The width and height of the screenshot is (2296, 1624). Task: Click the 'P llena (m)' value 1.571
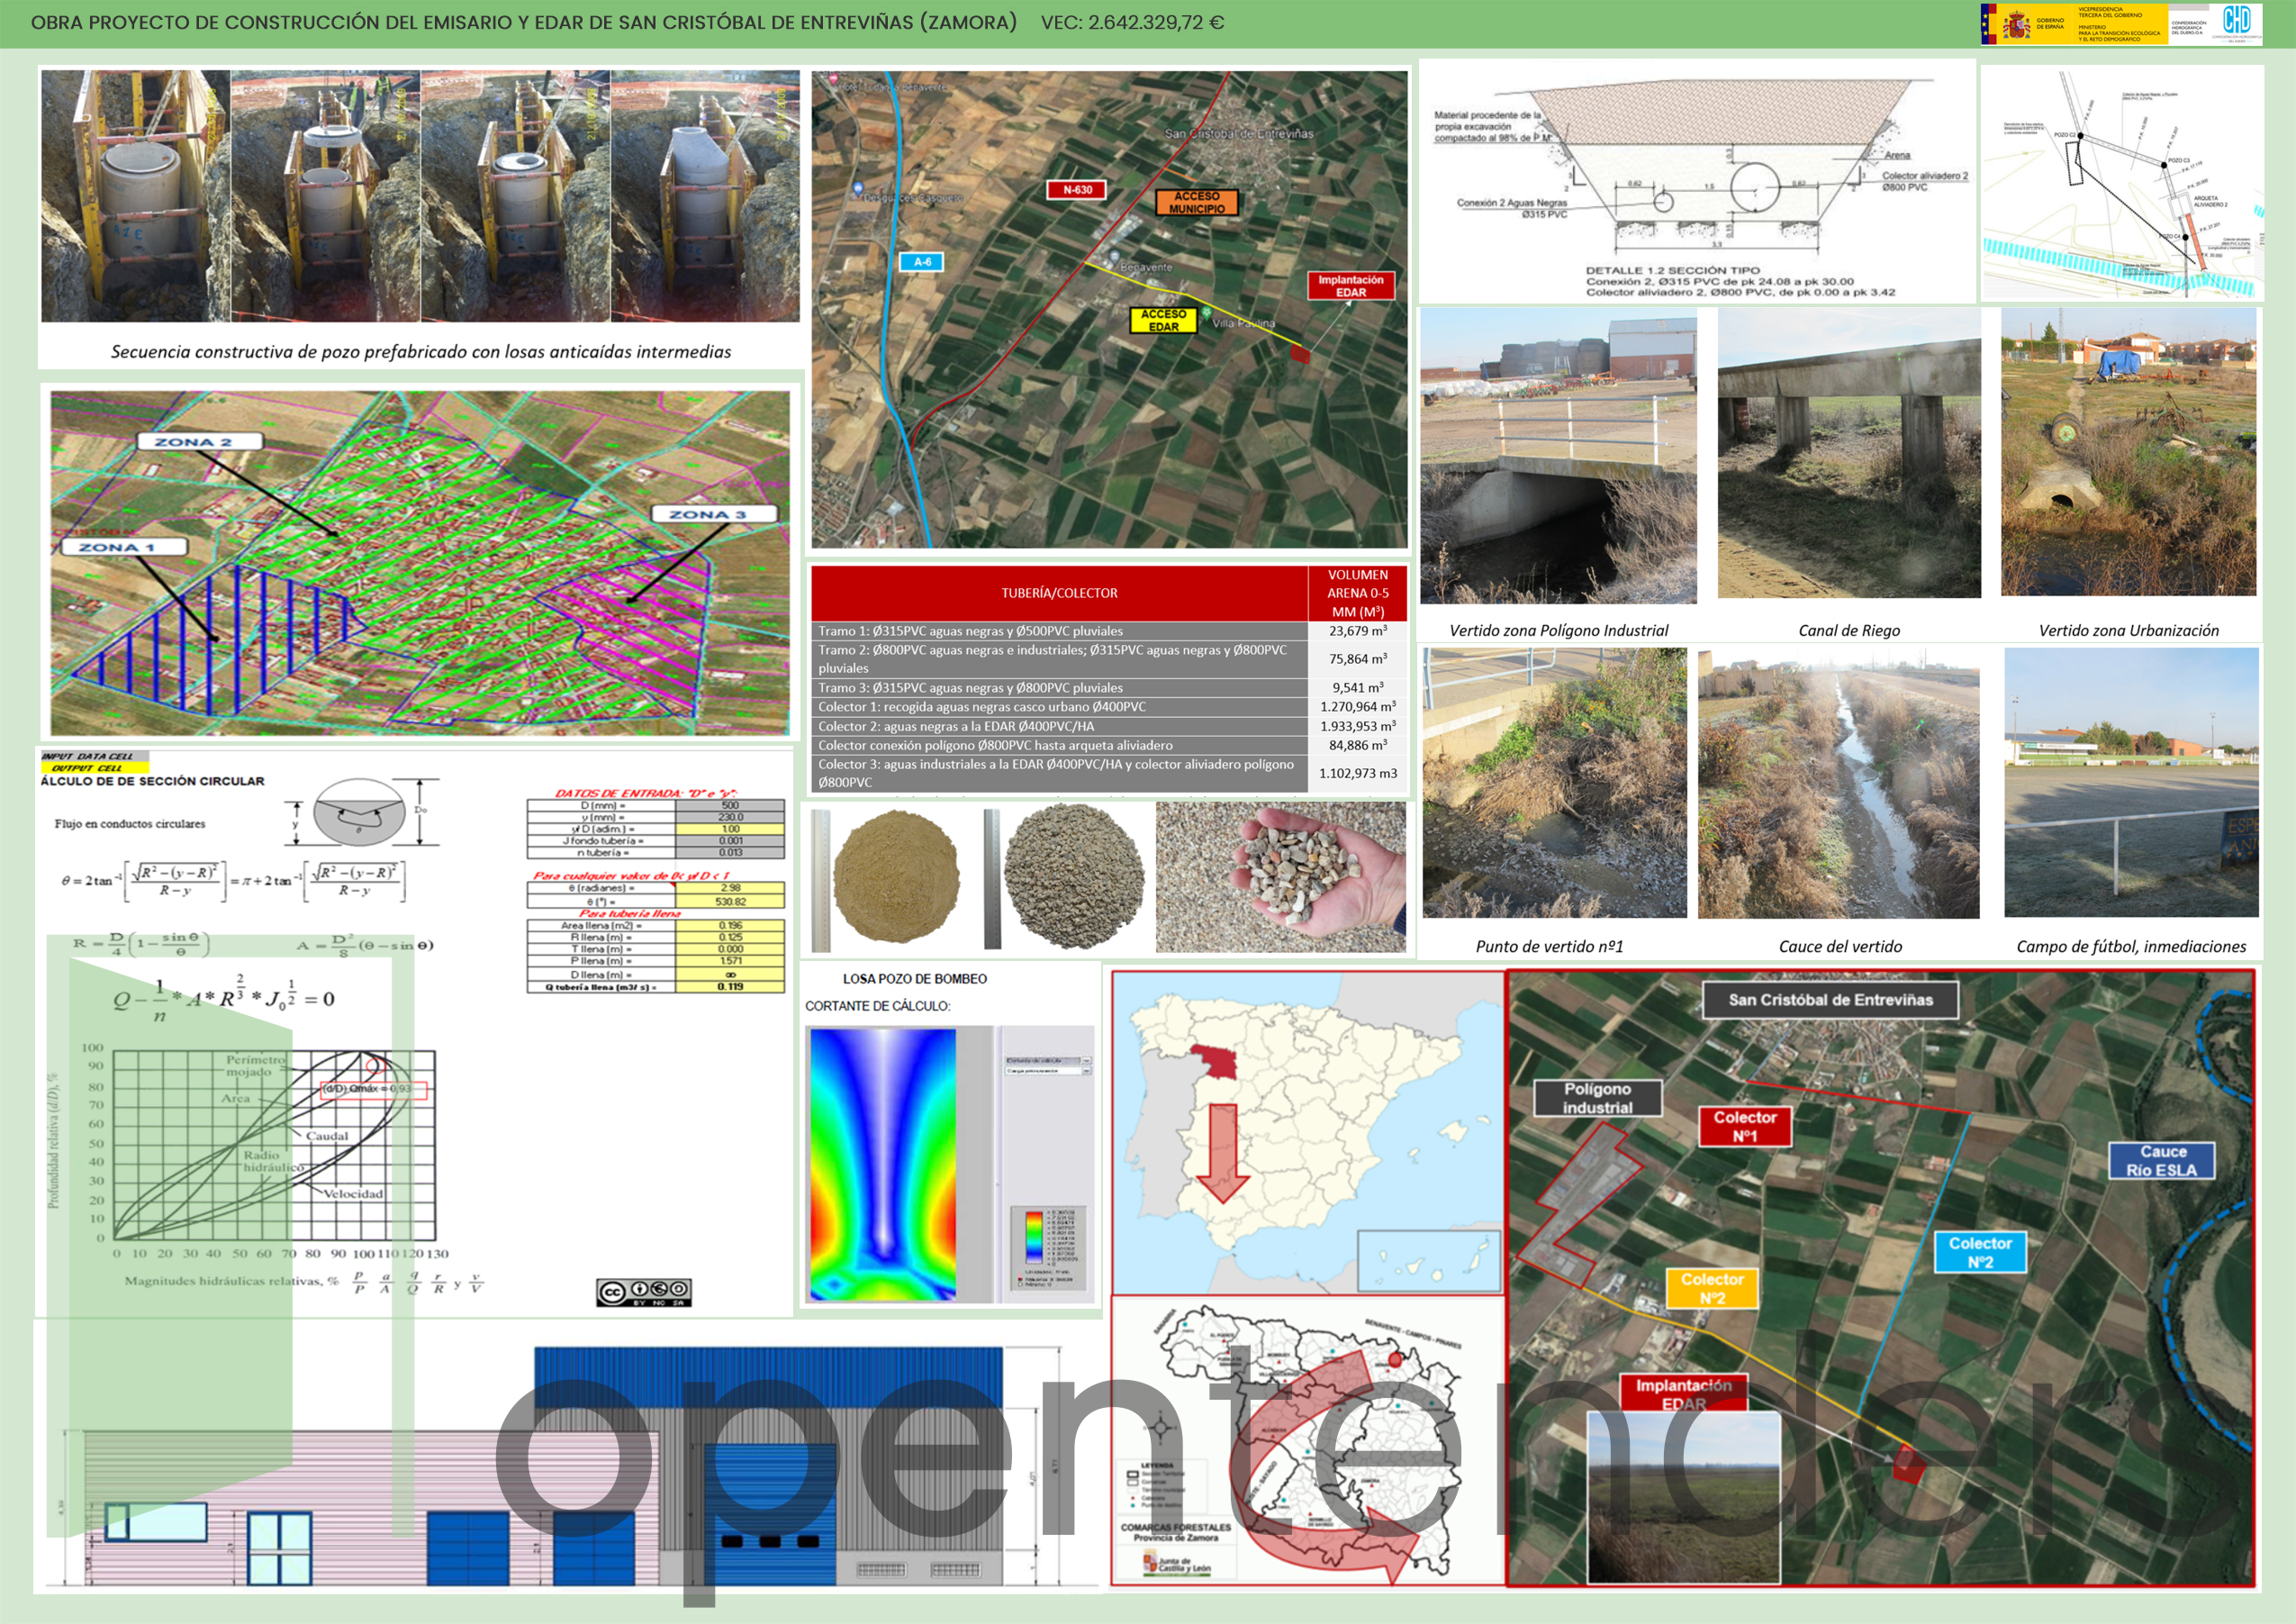coord(730,962)
